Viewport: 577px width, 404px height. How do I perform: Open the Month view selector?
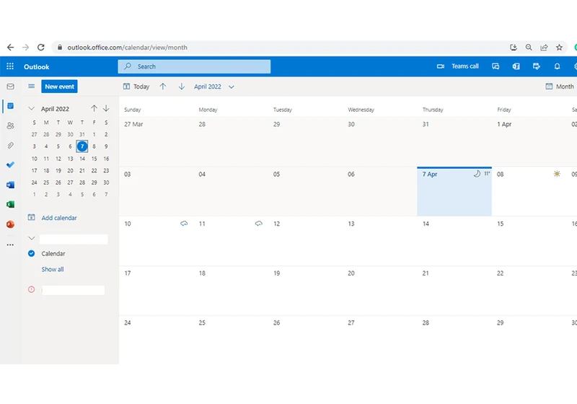pos(560,87)
